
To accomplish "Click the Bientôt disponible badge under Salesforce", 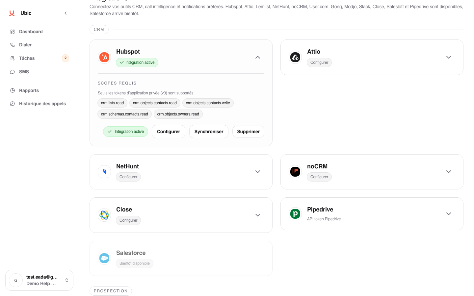I will point(135,263).
